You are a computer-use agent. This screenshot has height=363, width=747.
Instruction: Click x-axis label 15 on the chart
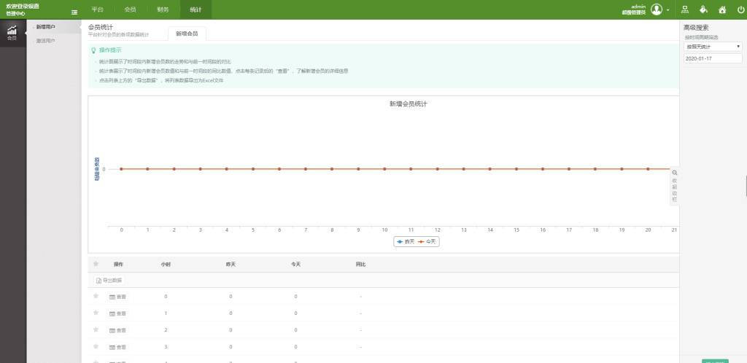coord(516,230)
